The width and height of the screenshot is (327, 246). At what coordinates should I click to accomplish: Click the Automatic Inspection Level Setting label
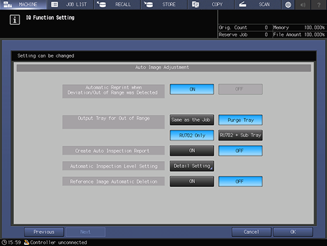pyautogui.click(x=113, y=166)
